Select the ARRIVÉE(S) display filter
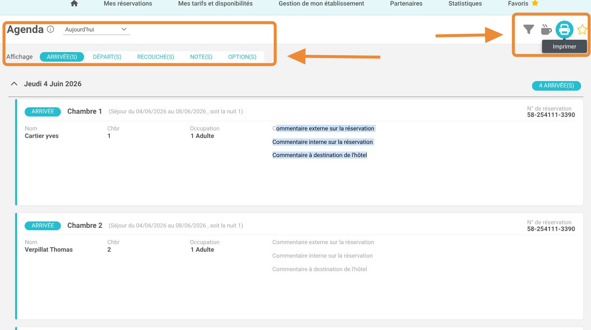The image size is (591, 330). point(62,57)
